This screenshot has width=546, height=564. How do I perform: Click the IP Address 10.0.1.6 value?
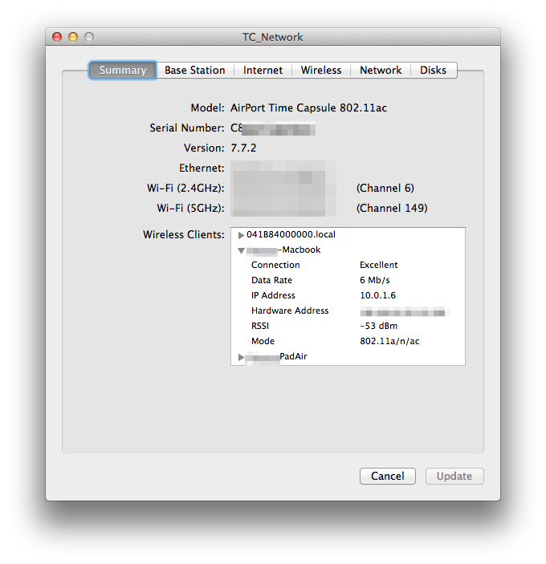(x=377, y=295)
